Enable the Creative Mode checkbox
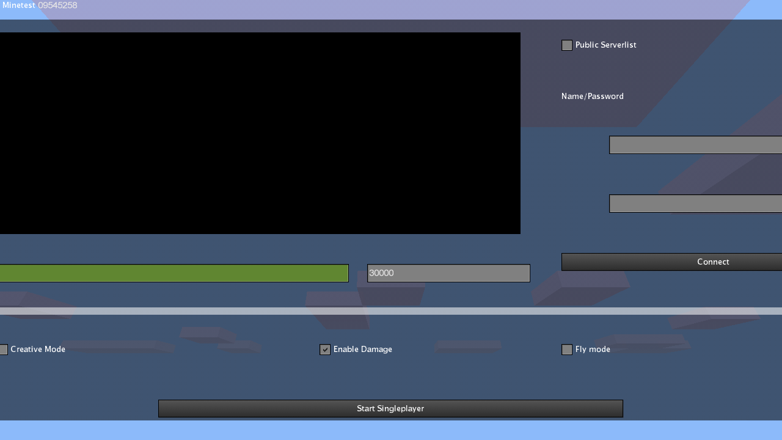The width and height of the screenshot is (782, 440). pos(4,349)
